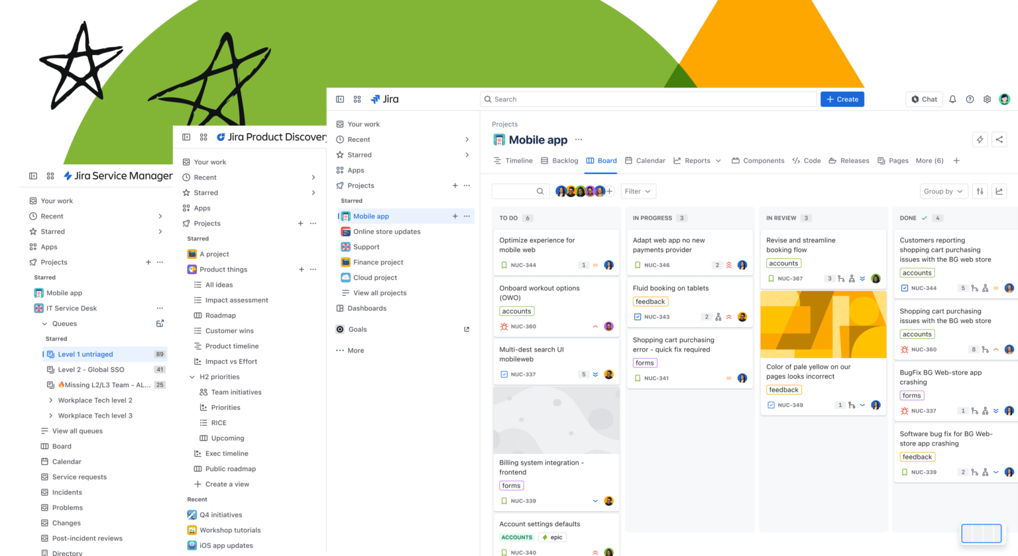Expand the Recent section in the sidebar
Viewport: 1018px width, 556px height.
(466, 139)
